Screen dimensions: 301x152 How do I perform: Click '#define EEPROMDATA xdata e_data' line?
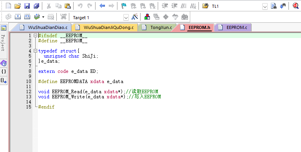tap(81, 81)
